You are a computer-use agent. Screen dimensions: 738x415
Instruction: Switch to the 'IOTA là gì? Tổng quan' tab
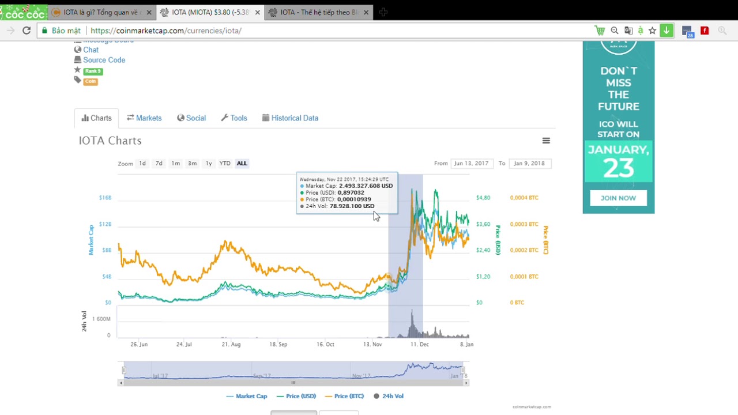pos(102,12)
